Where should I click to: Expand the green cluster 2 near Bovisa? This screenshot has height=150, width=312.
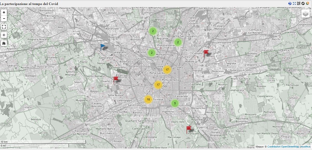tap(152, 53)
